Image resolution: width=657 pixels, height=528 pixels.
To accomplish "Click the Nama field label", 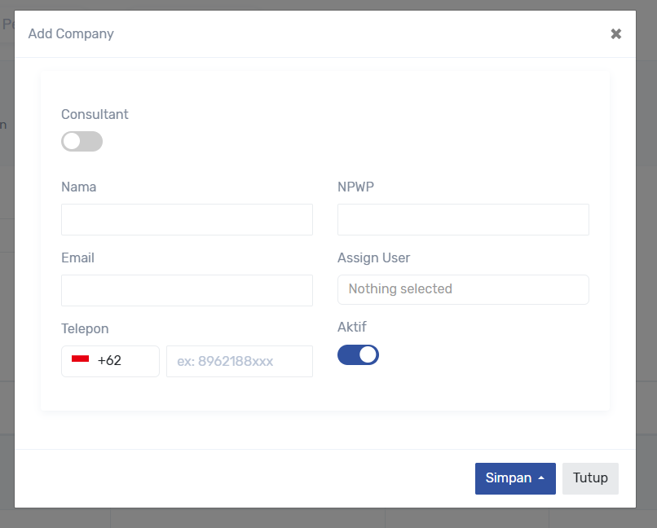I will coord(78,187).
